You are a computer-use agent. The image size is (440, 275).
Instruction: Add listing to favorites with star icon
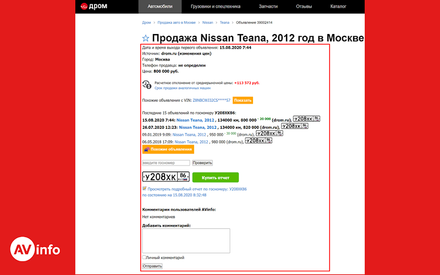tap(145, 38)
